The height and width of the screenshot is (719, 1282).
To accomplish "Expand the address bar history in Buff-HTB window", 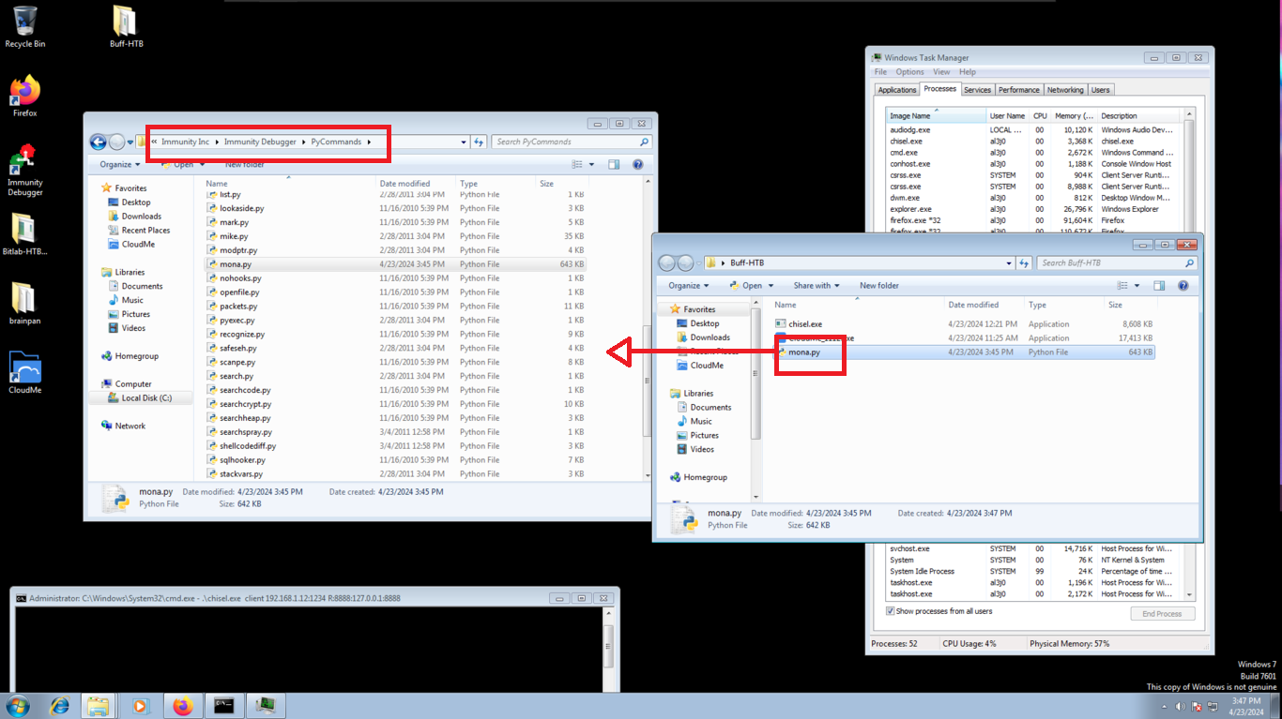I will click(1009, 263).
